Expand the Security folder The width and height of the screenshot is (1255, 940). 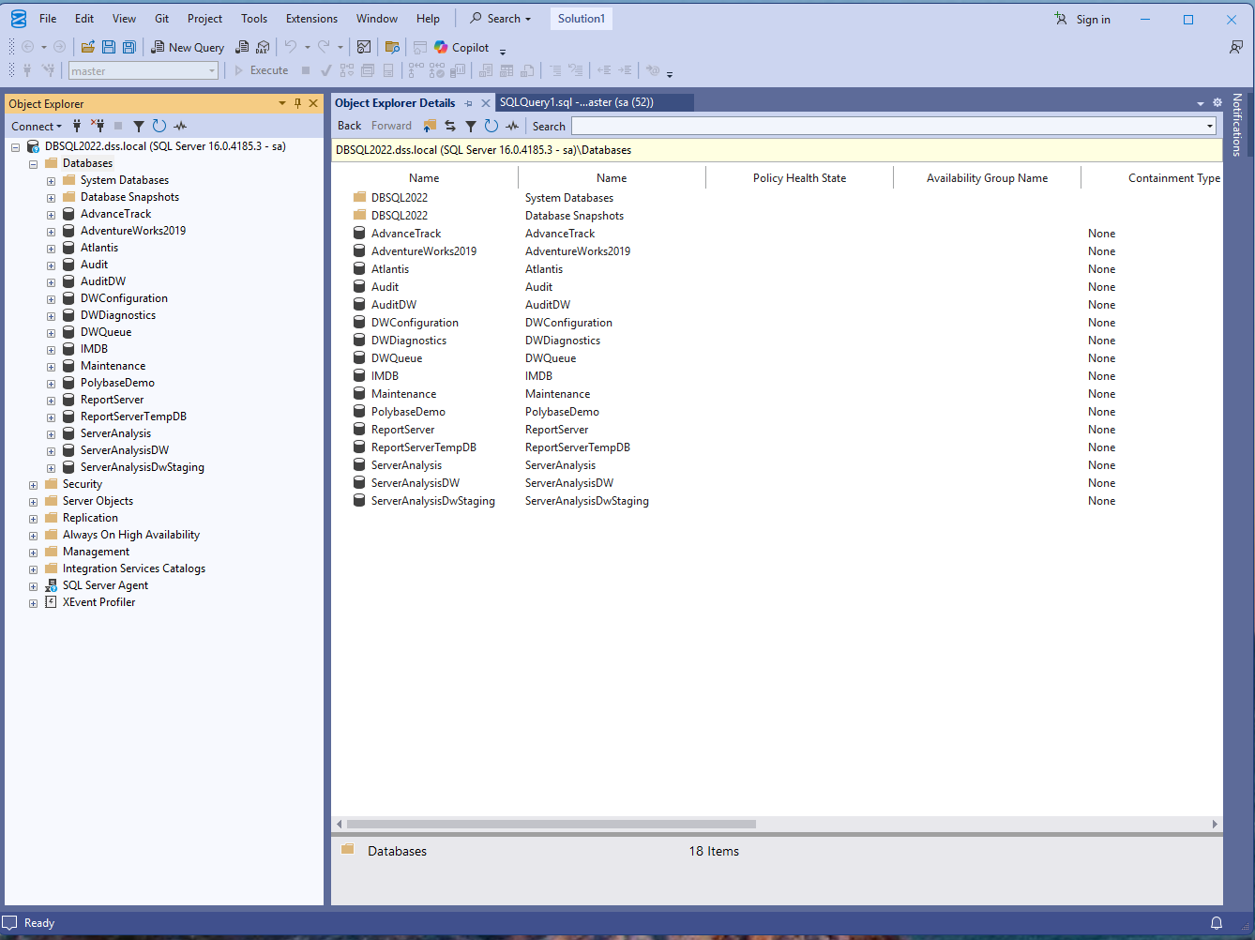33,483
